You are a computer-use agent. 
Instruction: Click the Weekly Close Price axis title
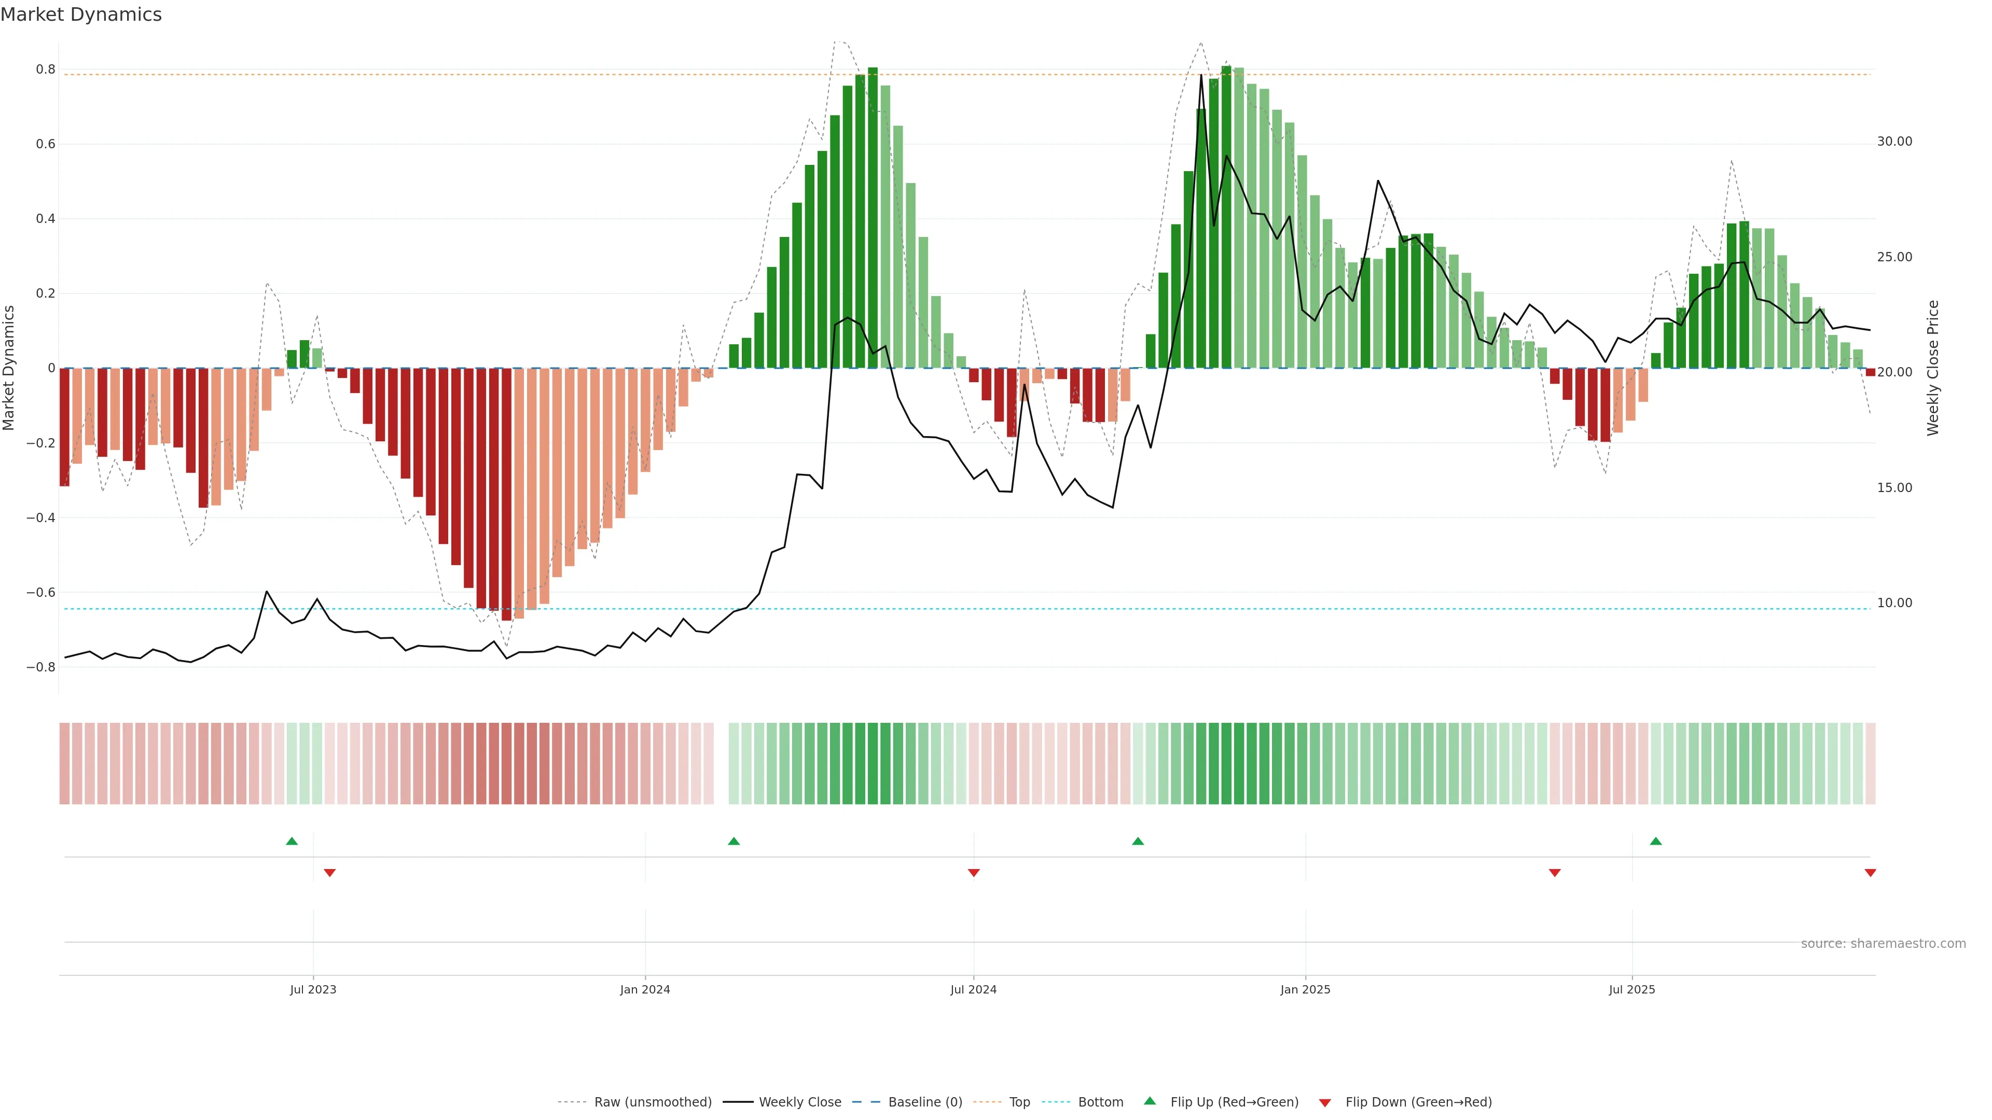[x=1933, y=368]
